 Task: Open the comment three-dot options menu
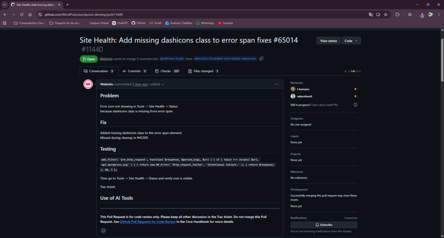click(276, 84)
